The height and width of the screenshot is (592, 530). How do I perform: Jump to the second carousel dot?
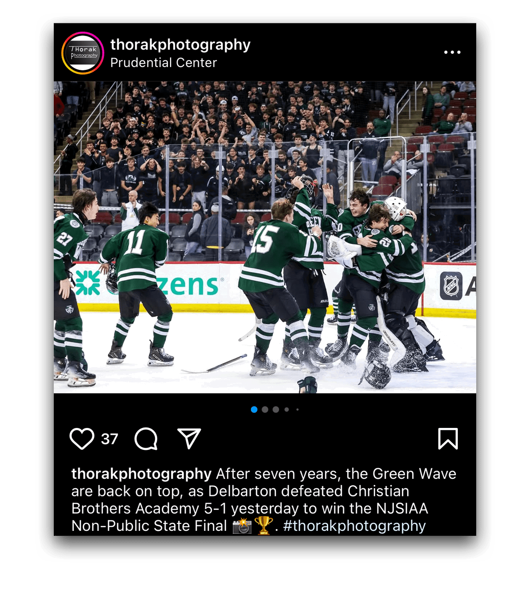point(265,410)
